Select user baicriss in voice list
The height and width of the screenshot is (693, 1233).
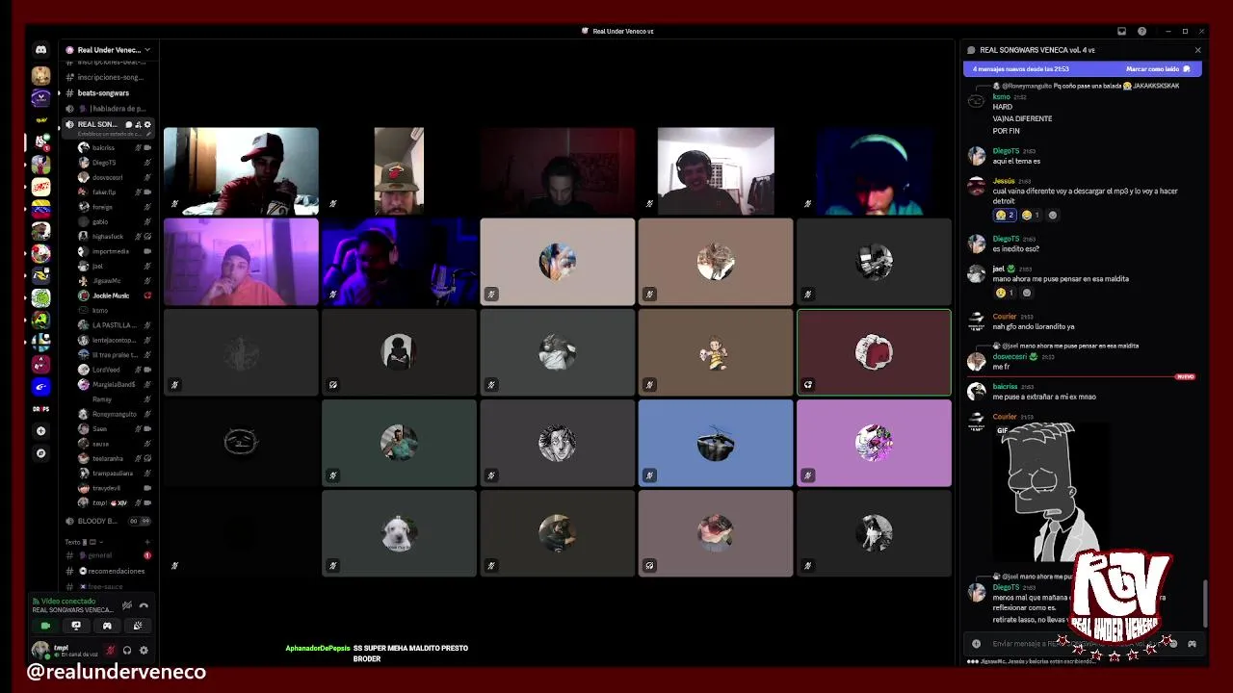[x=114, y=147]
